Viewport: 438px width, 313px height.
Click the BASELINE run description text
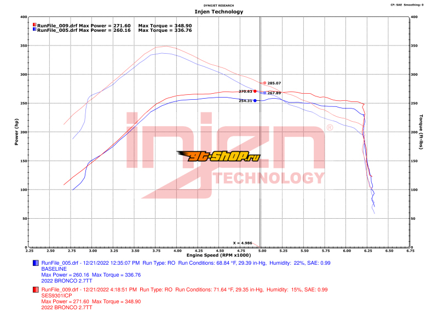(54, 269)
